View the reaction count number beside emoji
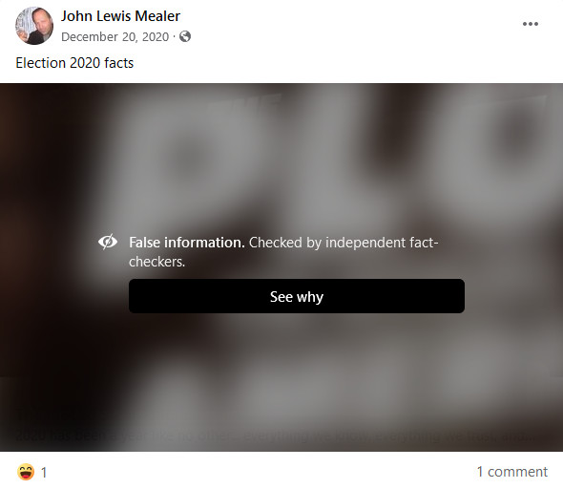The image size is (563, 489). 44,473
